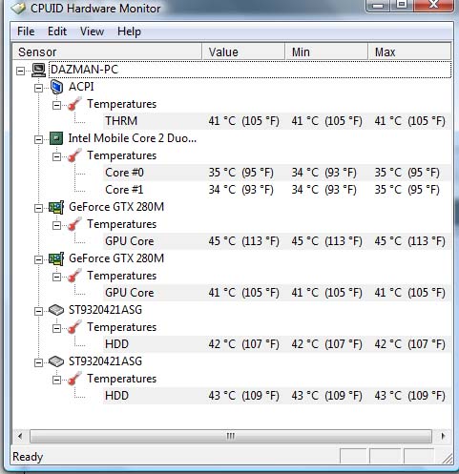This screenshot has width=459, height=474.
Task: Open the File menu
Action: point(26,31)
